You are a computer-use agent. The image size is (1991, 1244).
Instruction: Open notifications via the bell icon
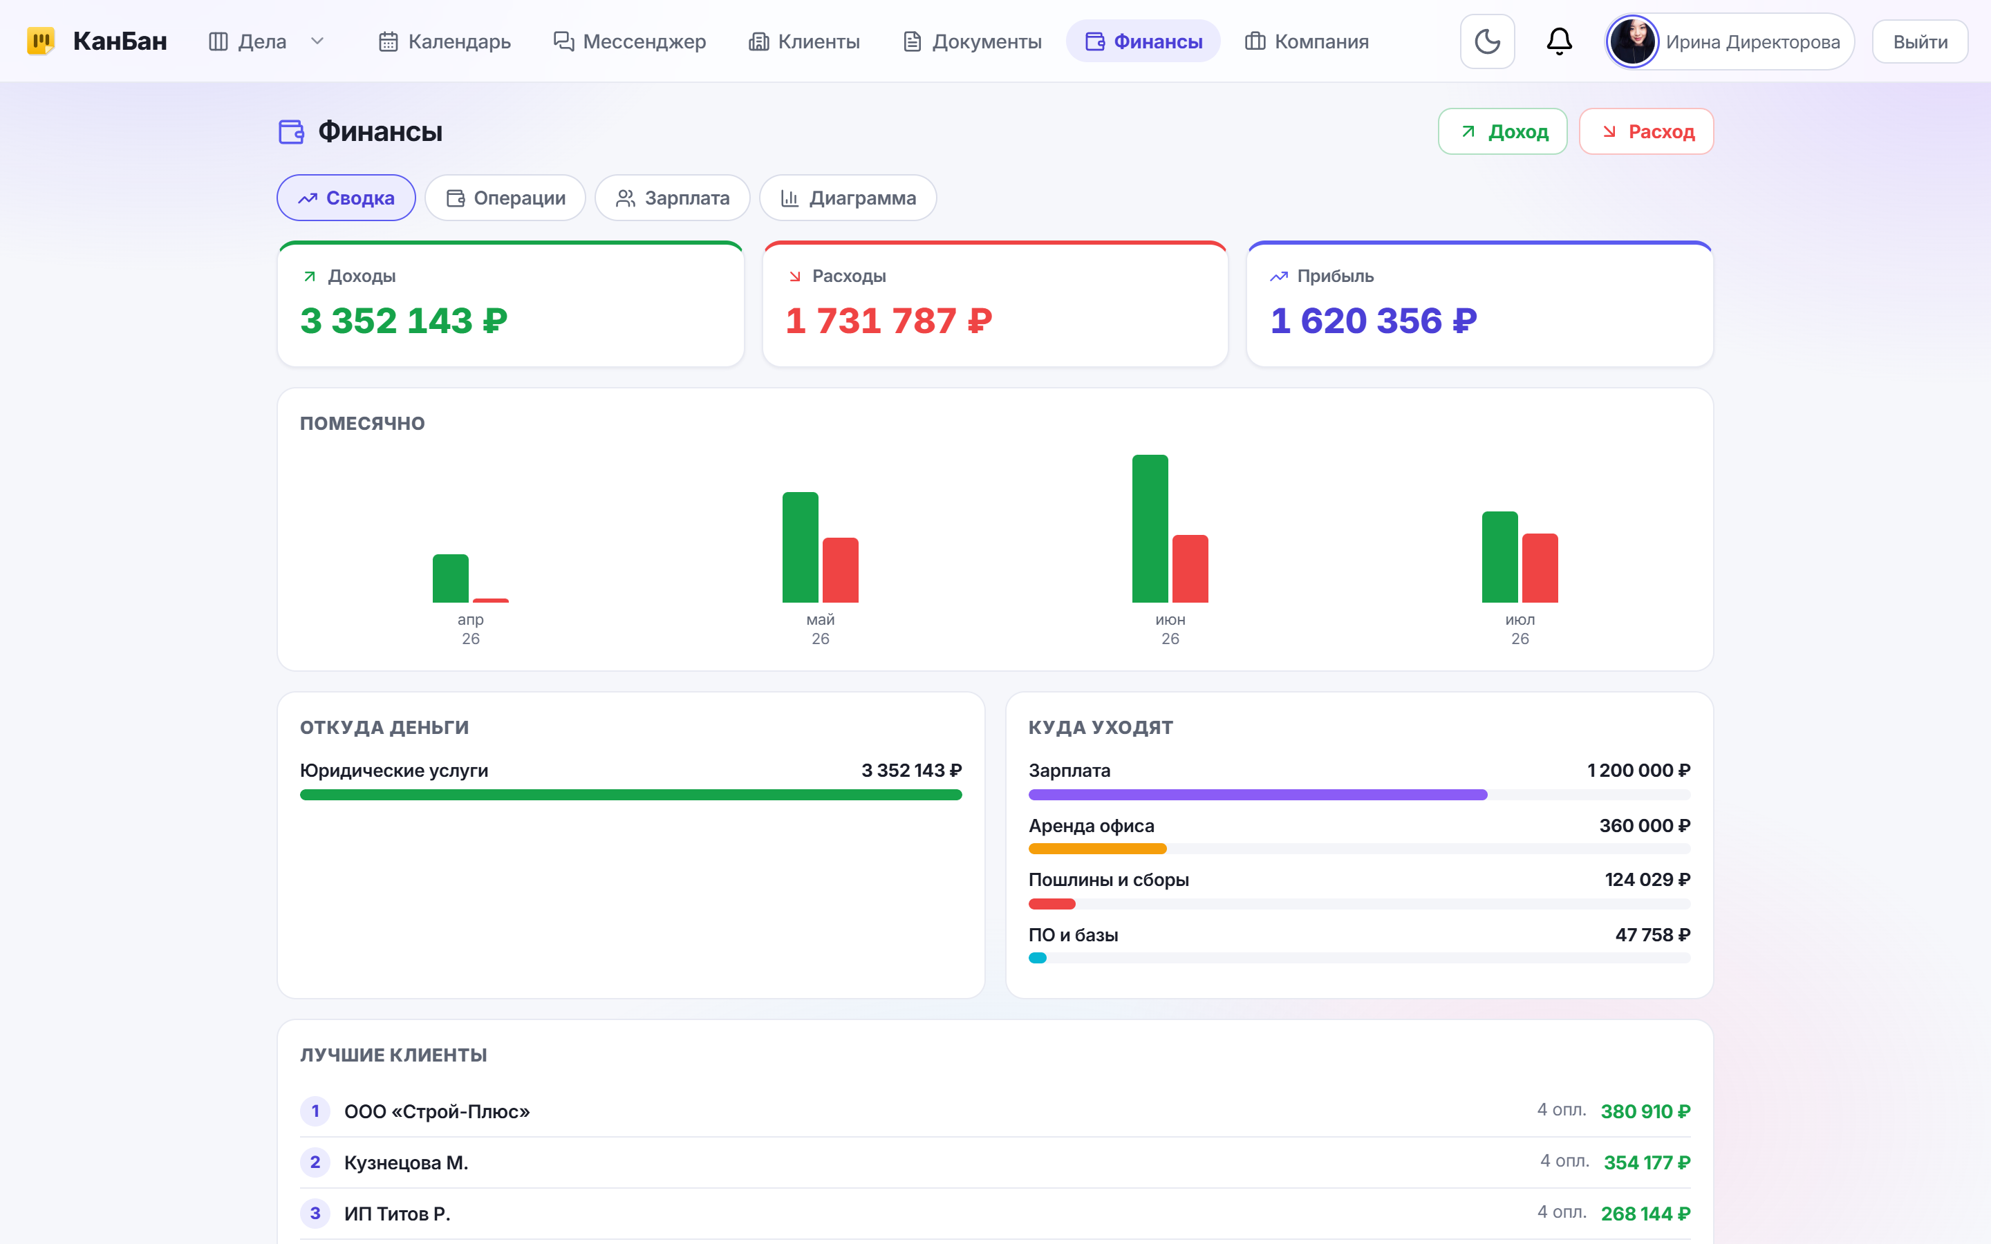pos(1559,41)
